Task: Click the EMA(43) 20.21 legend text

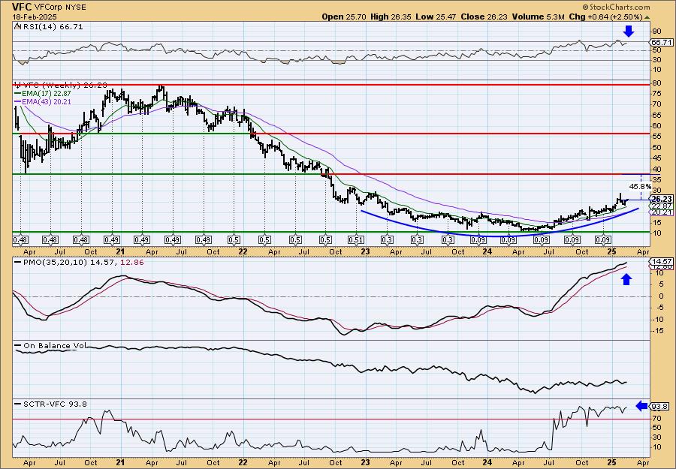Action: (46, 102)
